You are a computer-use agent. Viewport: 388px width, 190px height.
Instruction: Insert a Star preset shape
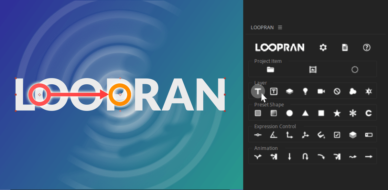point(337,113)
